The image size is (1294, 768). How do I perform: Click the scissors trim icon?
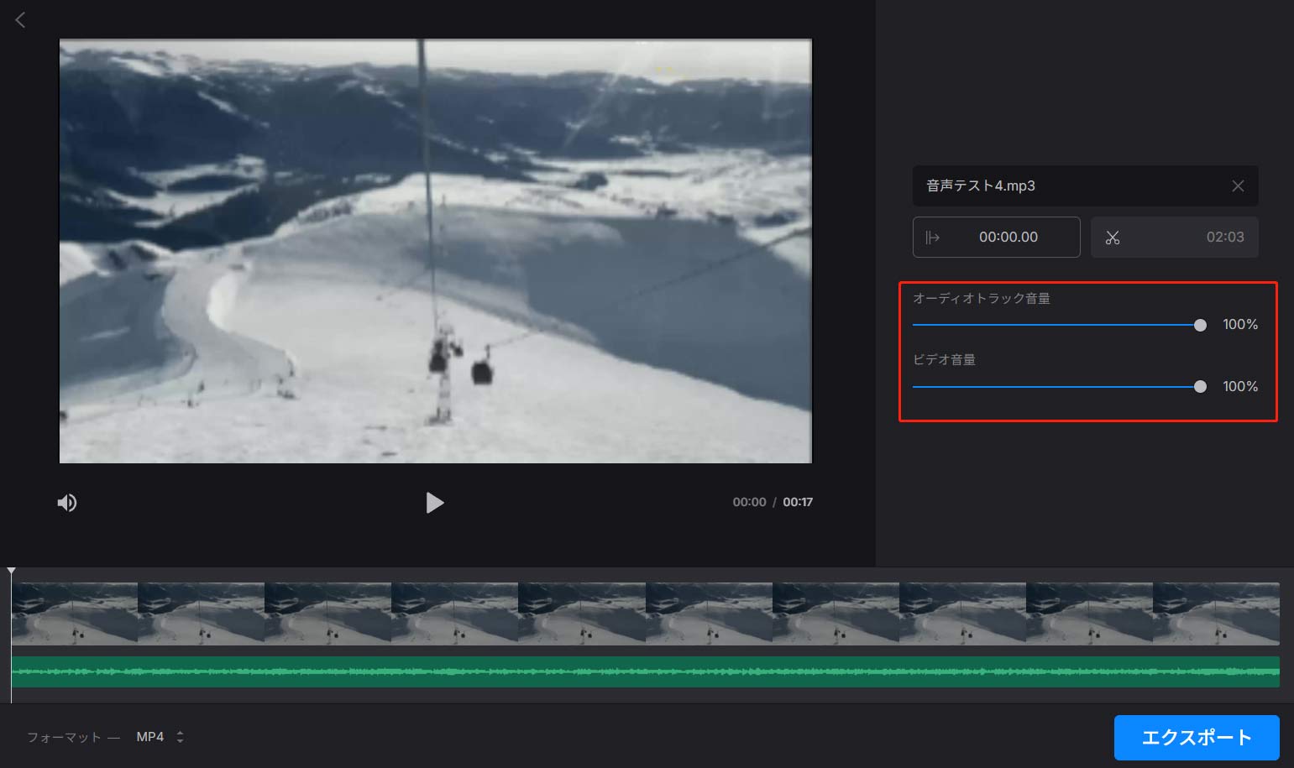[x=1113, y=237]
